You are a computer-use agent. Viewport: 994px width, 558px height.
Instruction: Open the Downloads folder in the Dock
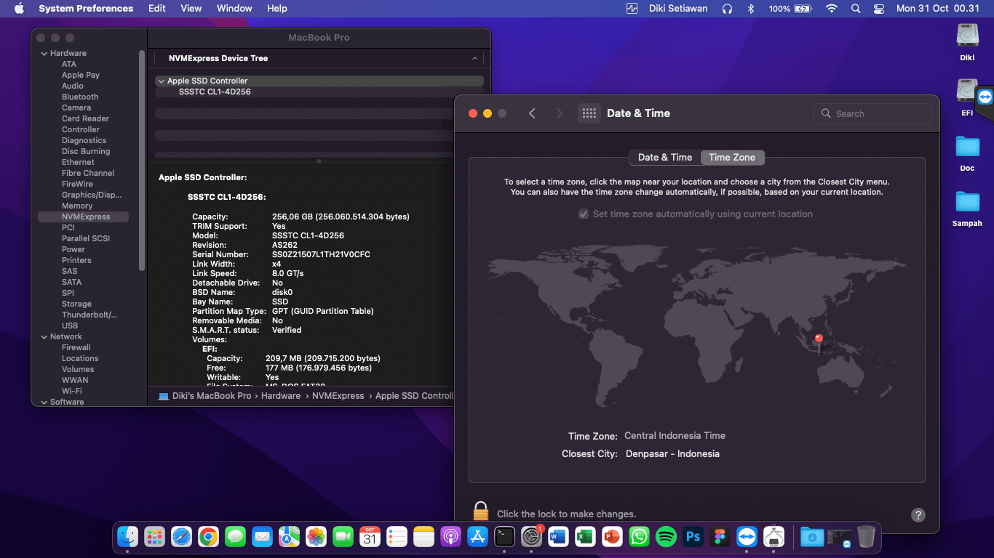click(x=811, y=537)
